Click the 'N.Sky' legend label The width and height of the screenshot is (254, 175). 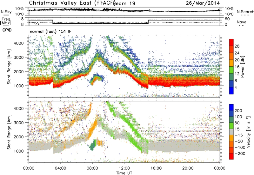(x=6, y=12)
